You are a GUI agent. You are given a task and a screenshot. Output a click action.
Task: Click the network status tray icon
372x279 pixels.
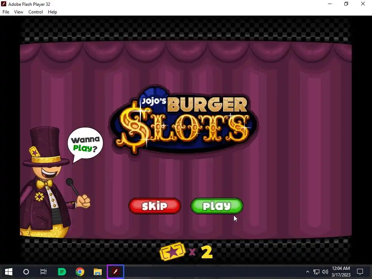coord(316,272)
